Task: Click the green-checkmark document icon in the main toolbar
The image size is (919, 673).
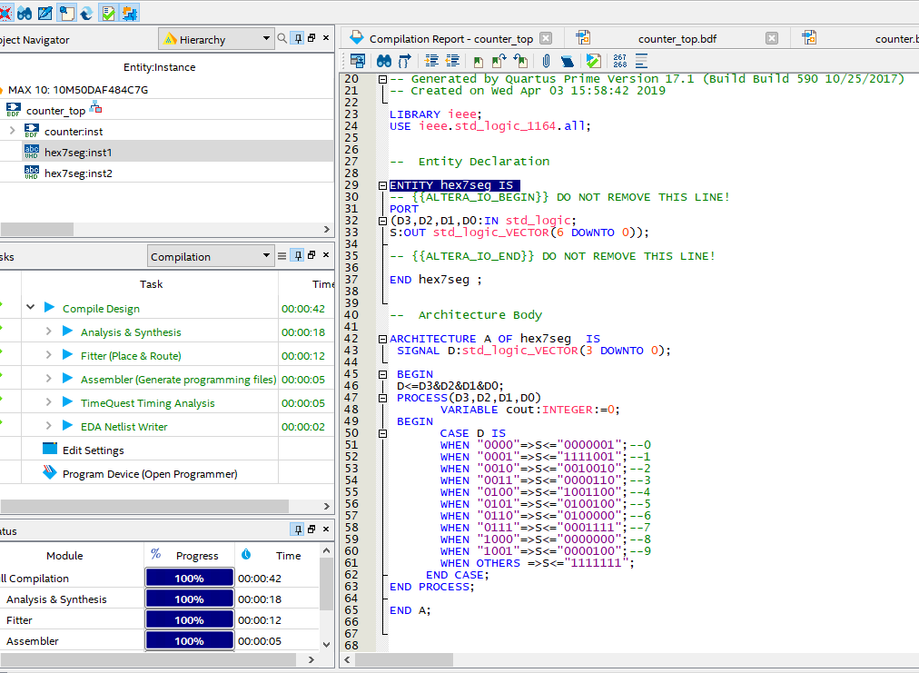Action: (108, 13)
